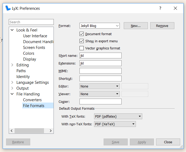Collapse the Look & Feel tree node
The image size is (186, 152).
click(12, 30)
